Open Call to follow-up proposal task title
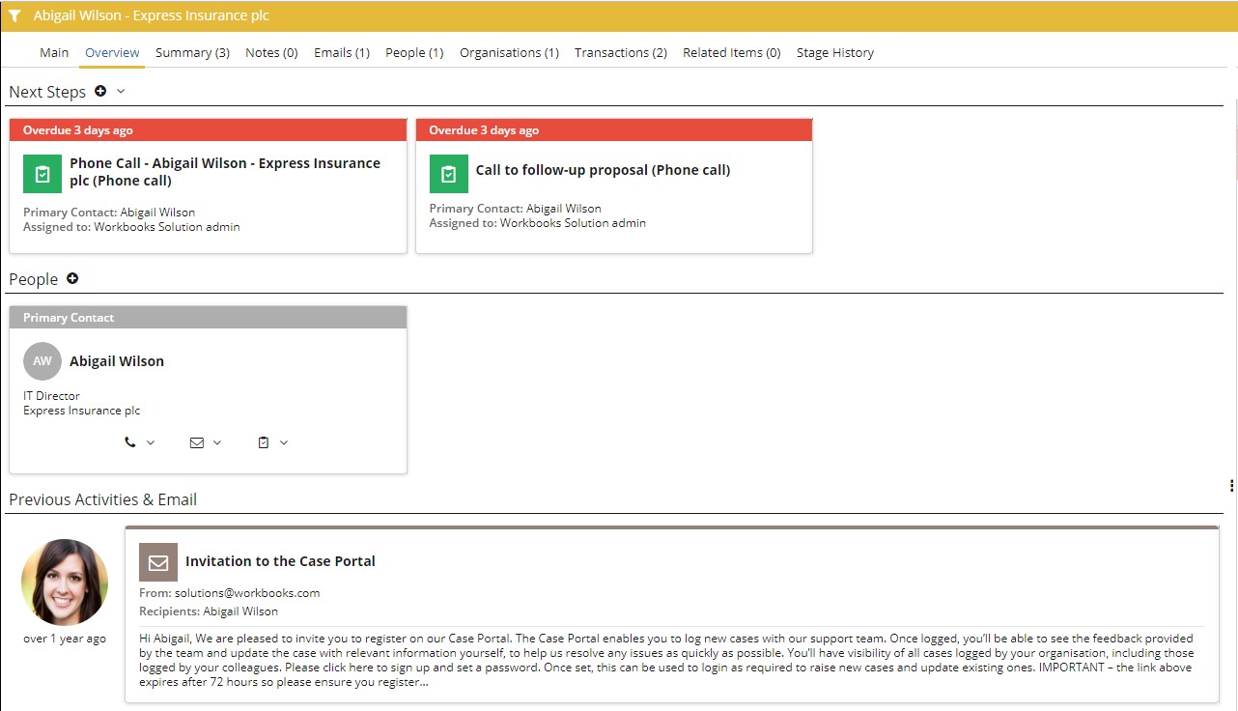1238x711 pixels. coord(603,170)
